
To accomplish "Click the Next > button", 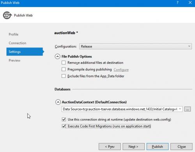I will pos(133,147).
